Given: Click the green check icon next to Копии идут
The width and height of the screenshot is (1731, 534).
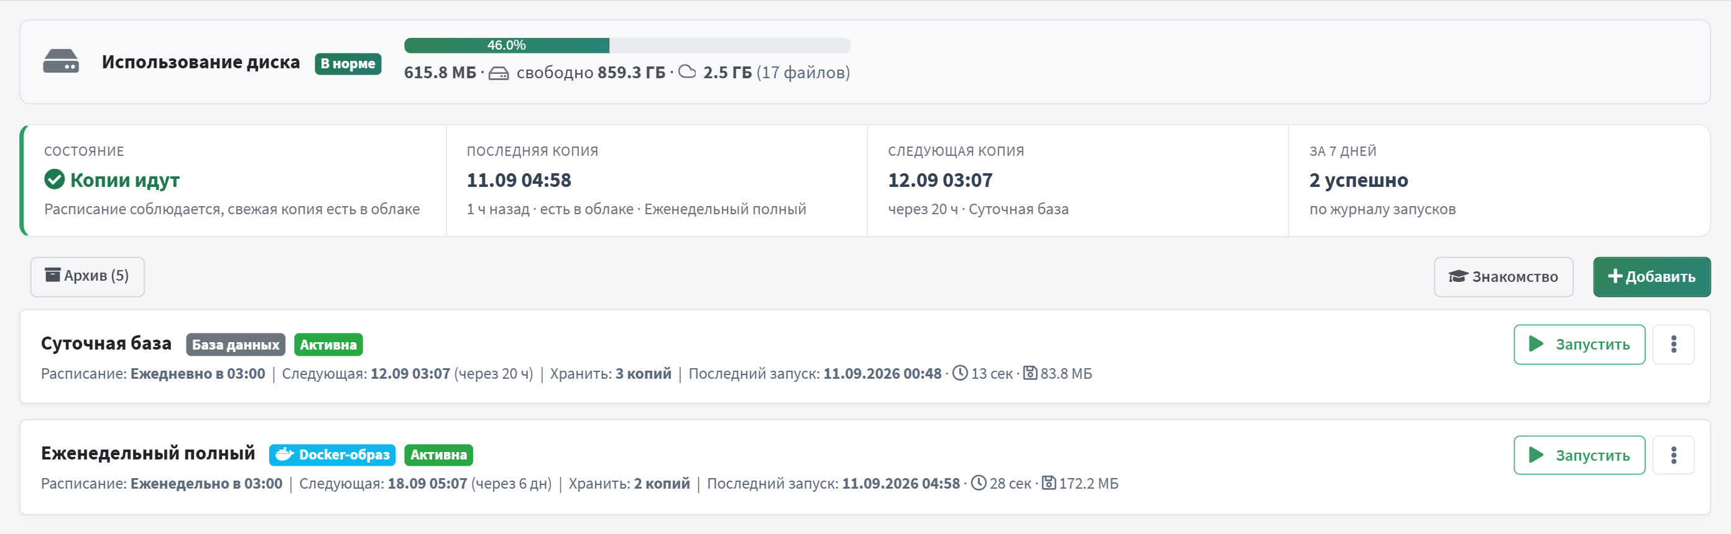Looking at the screenshot, I should pyautogui.click(x=55, y=180).
